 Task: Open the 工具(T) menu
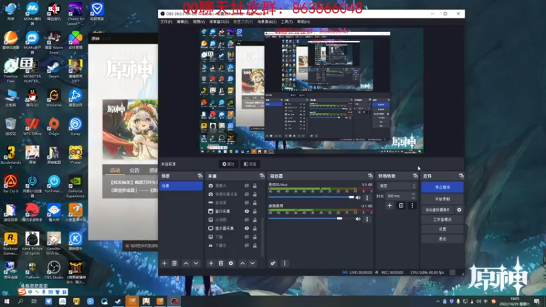[x=287, y=22]
